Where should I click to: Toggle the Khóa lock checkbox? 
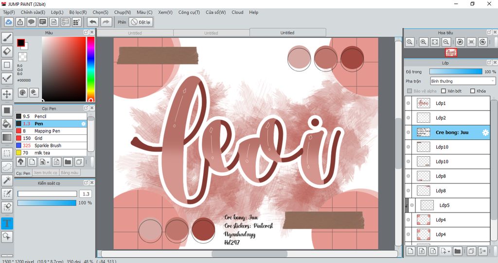coord(473,91)
